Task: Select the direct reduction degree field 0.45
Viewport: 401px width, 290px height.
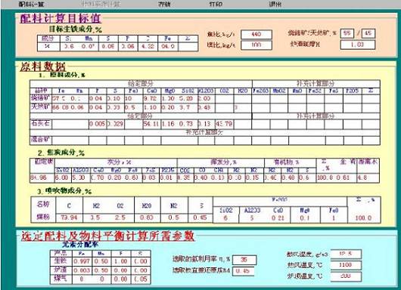Action: [x=243, y=271]
